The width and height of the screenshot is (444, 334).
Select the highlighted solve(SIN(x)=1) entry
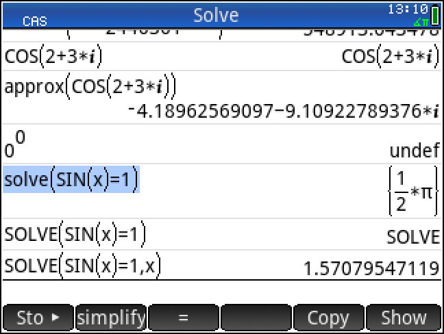click(71, 180)
